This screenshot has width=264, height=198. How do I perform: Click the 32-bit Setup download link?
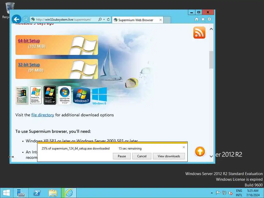click(x=29, y=65)
